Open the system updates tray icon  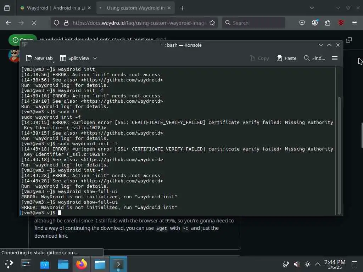[286, 264]
